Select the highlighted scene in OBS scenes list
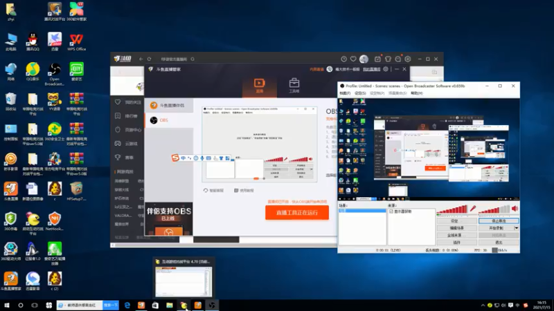554x311 pixels. (x=362, y=211)
